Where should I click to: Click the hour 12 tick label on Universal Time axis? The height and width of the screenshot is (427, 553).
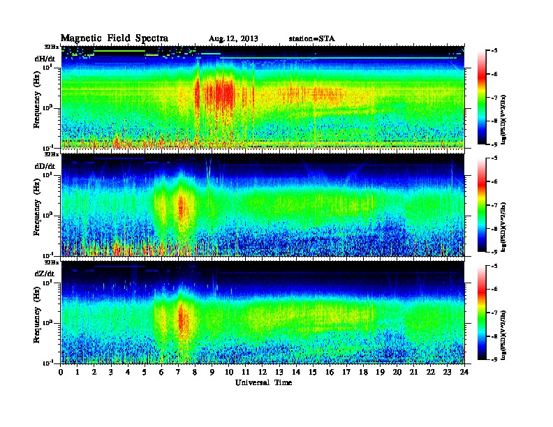tap(263, 372)
